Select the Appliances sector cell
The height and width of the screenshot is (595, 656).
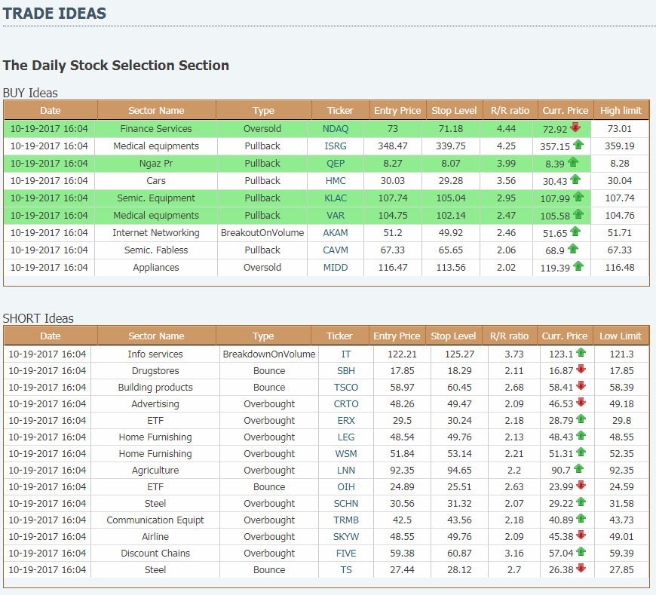point(156,268)
